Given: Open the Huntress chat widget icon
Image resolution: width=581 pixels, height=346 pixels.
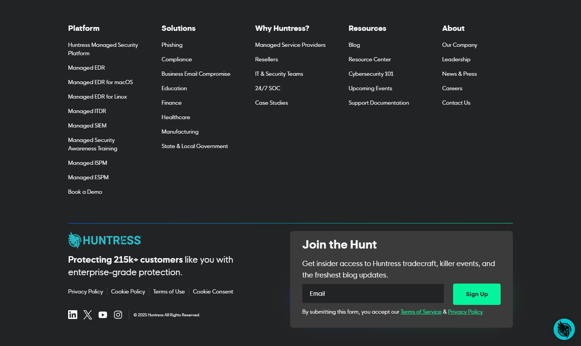Looking at the screenshot, I should (564, 329).
